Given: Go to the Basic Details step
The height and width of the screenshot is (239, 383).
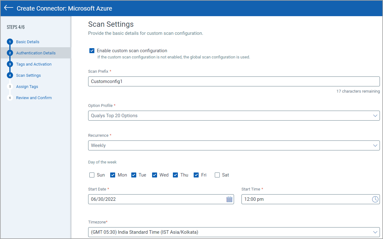Looking at the screenshot, I should [x=28, y=42].
